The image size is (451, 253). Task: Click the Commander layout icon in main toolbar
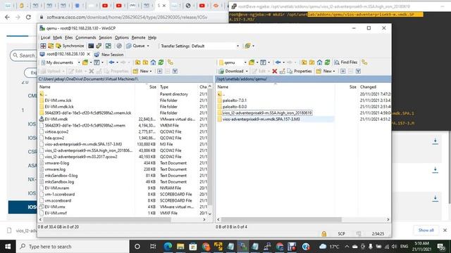[43, 46]
